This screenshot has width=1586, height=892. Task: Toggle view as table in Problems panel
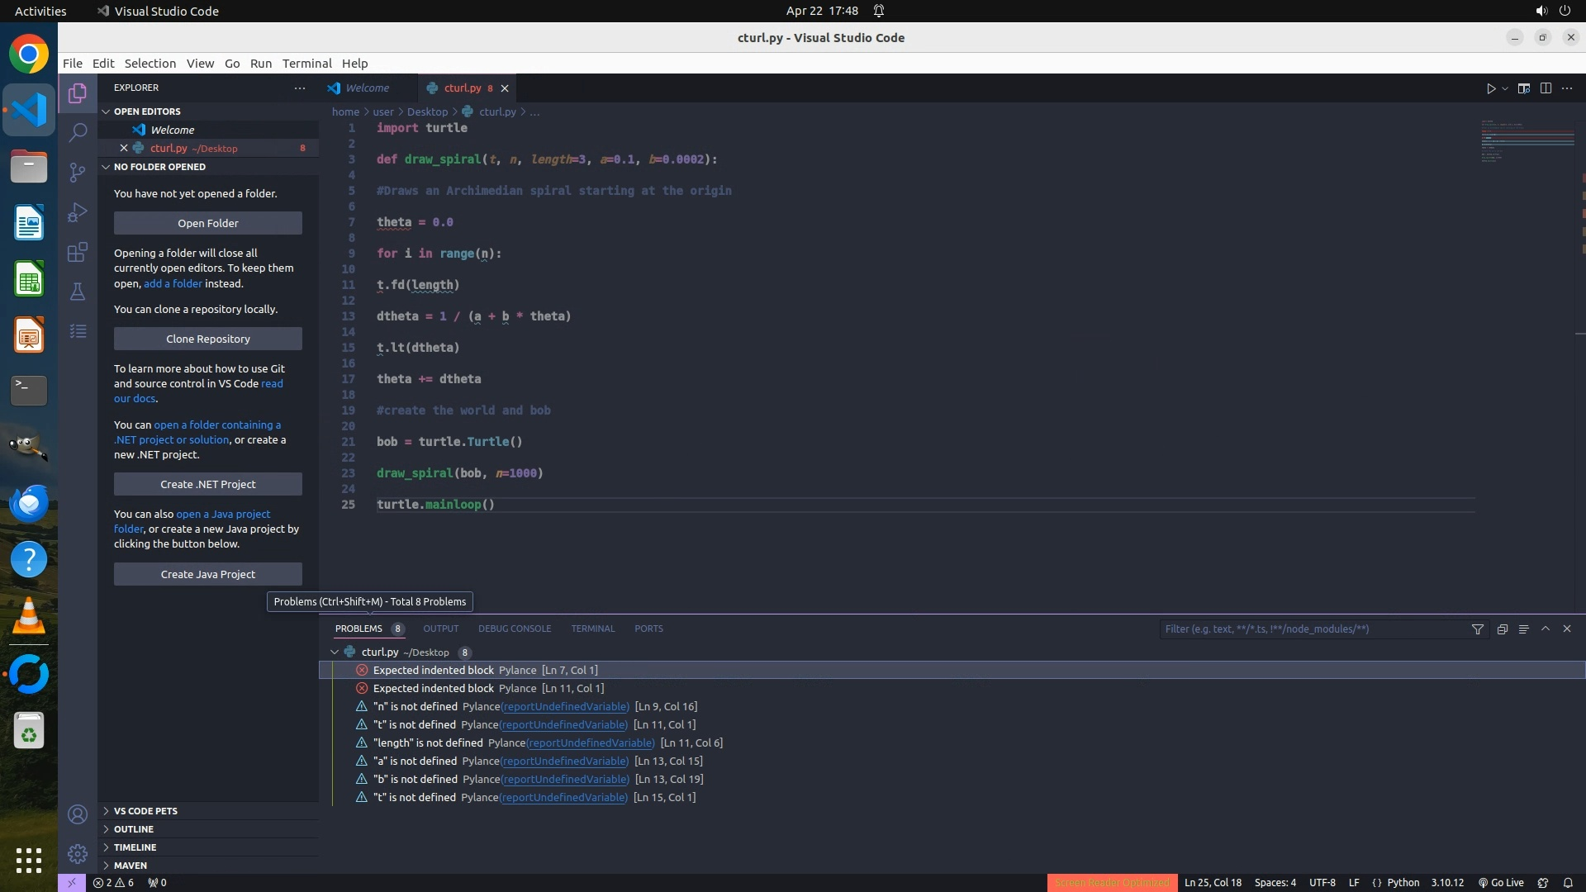coord(1523,629)
